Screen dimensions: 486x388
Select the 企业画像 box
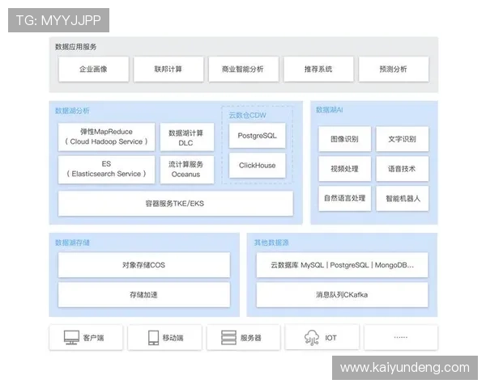point(94,69)
